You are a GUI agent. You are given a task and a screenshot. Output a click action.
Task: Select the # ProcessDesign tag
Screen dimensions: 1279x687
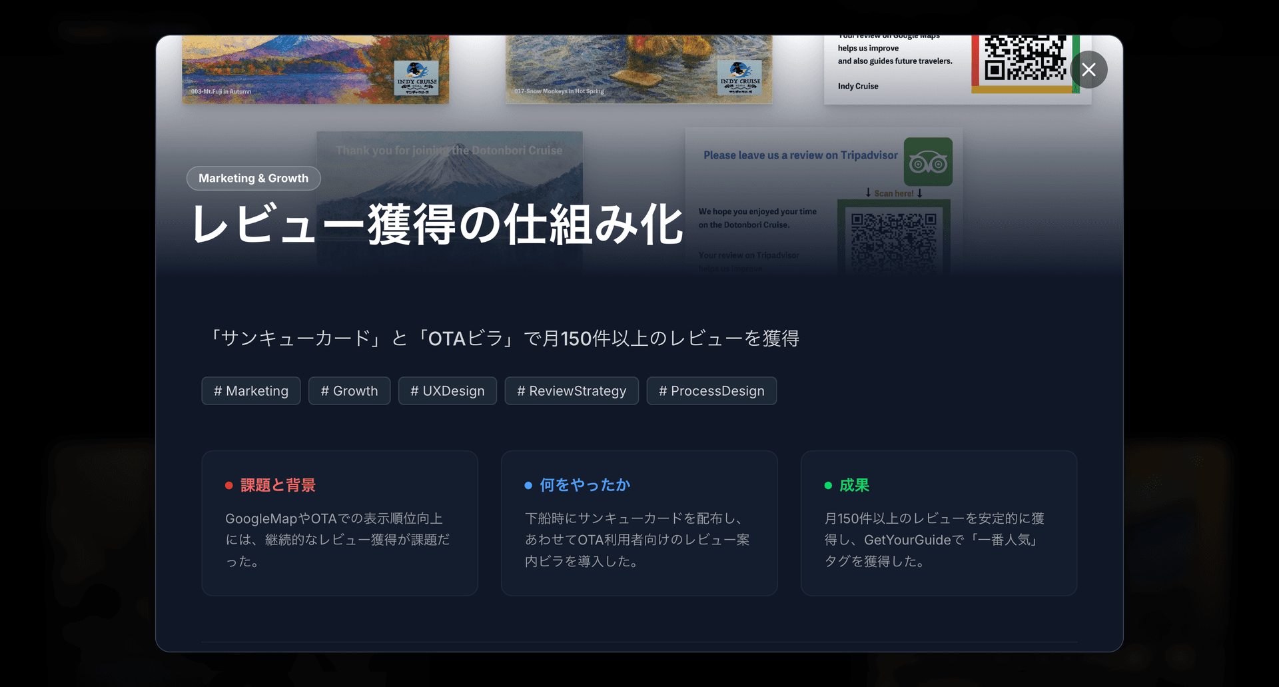pos(711,391)
